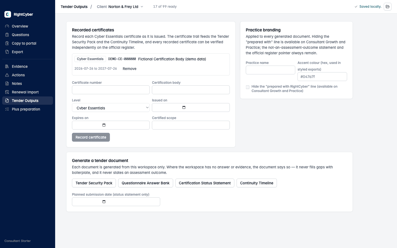Click the Notes document icon
The image size is (397, 248).
pyautogui.click(x=7, y=83)
